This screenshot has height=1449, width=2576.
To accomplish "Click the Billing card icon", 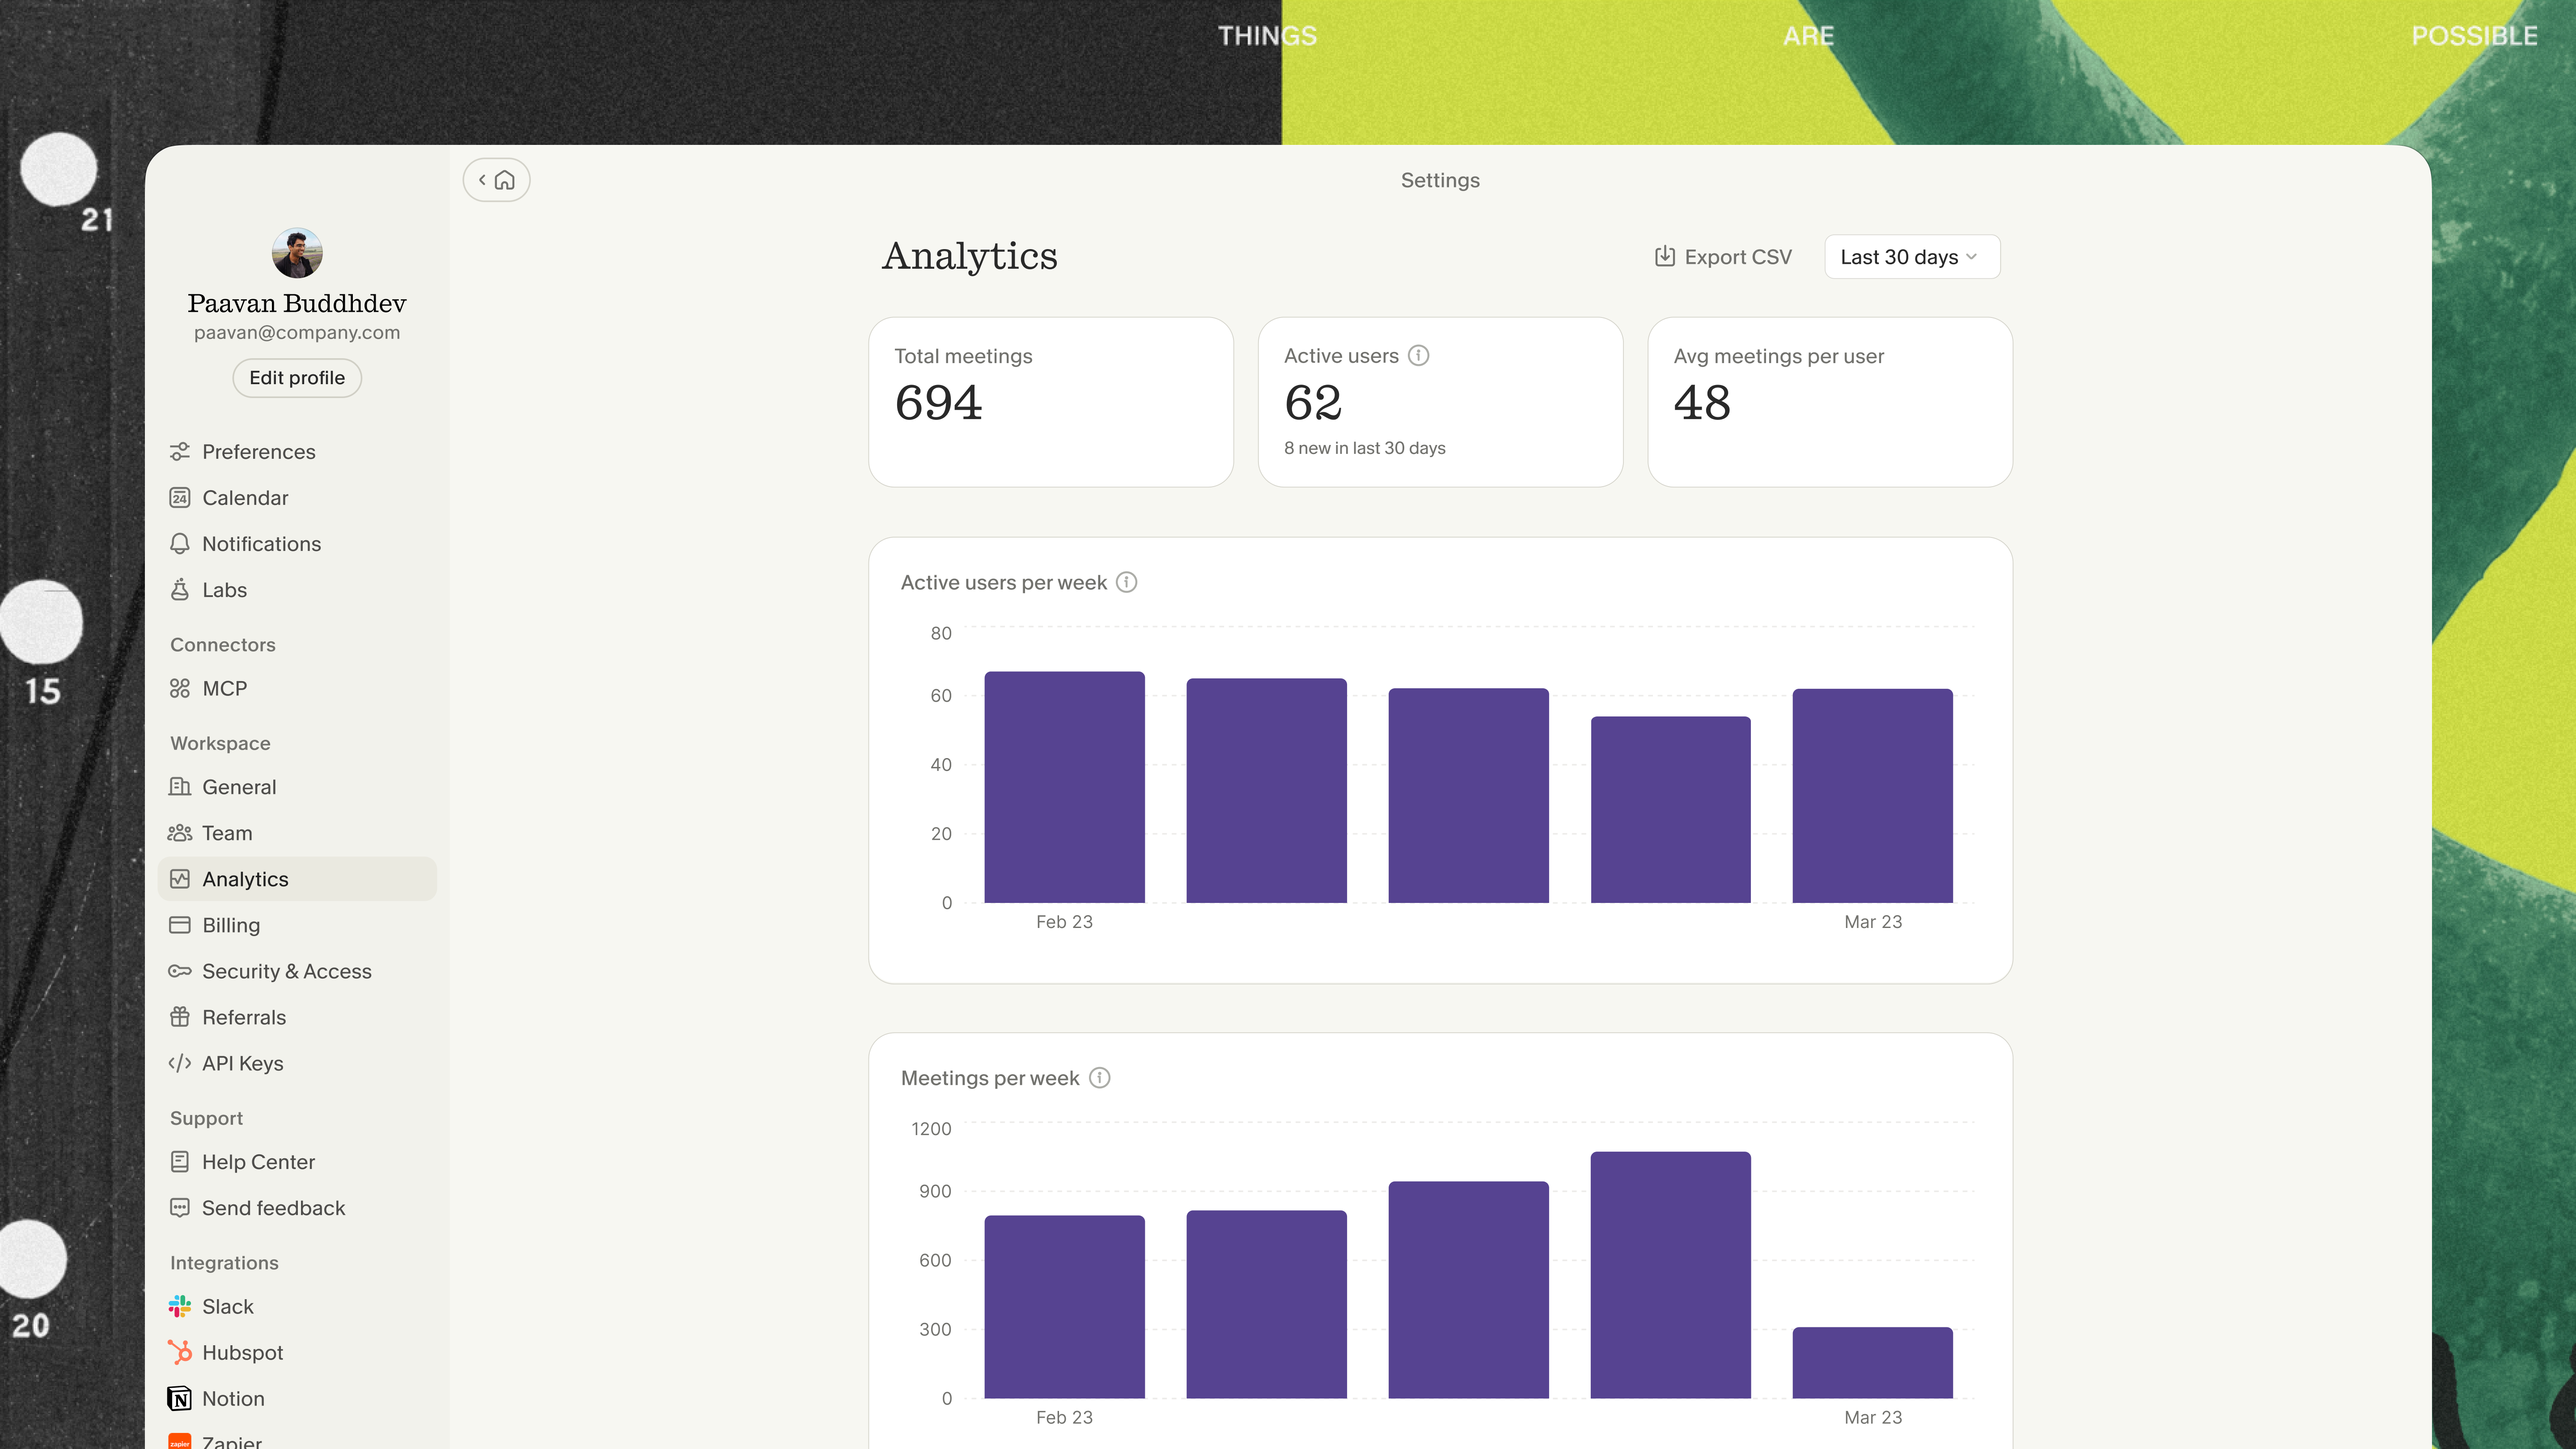I will pos(180,925).
